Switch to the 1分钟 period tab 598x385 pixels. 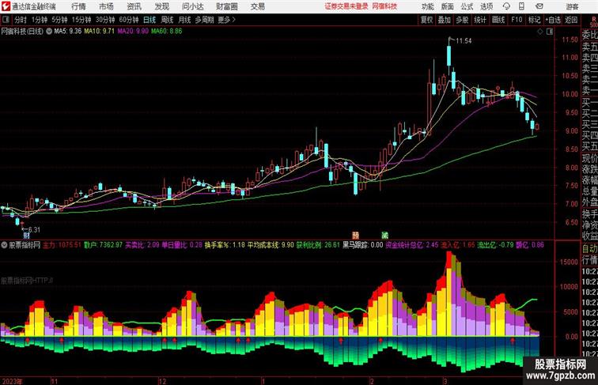point(40,20)
